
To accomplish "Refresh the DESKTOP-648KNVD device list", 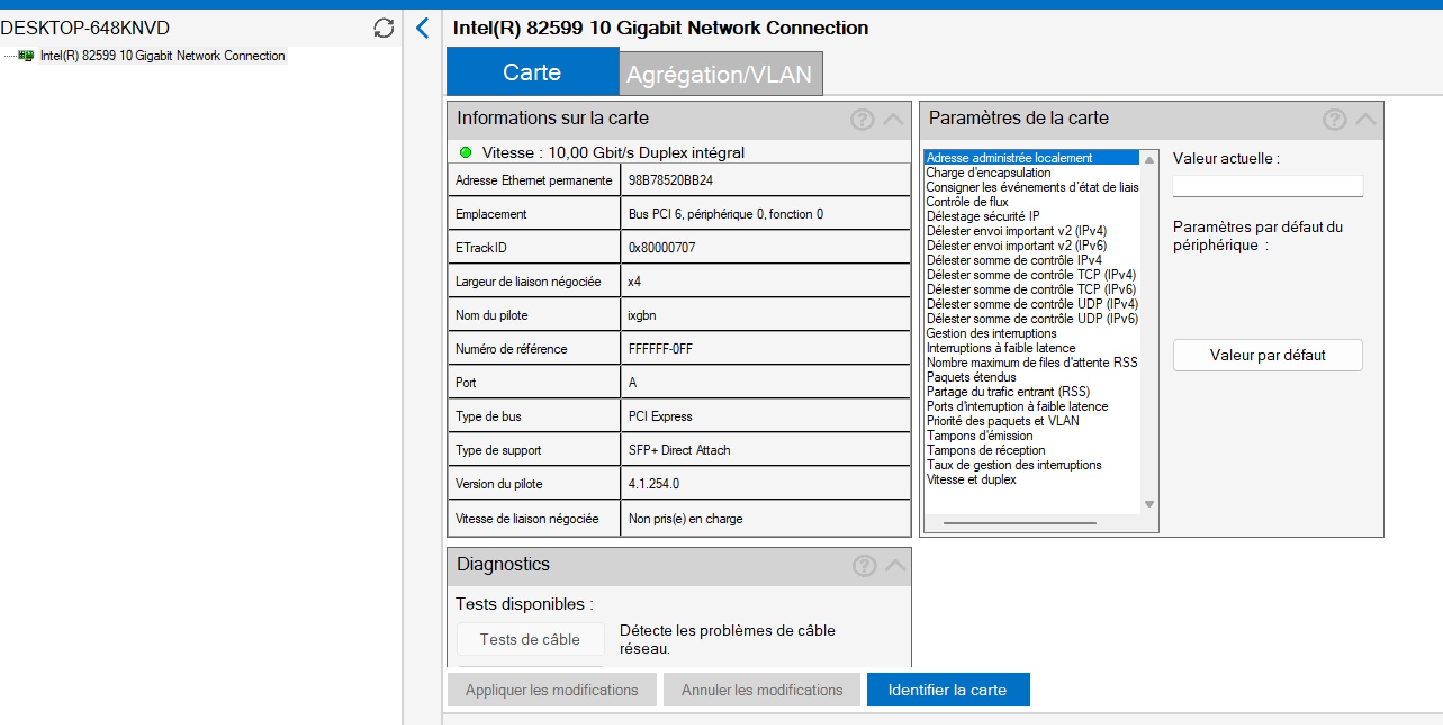I will pos(384,28).
